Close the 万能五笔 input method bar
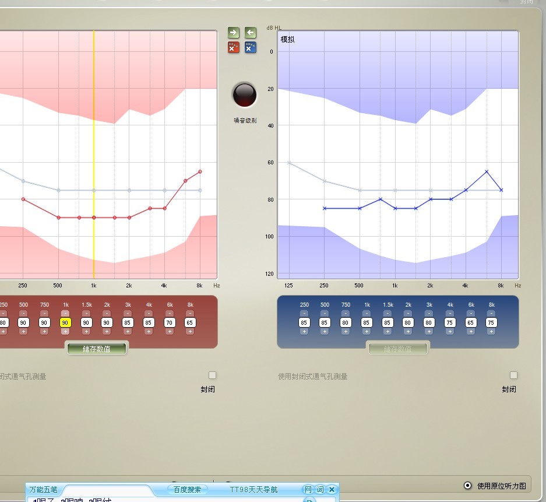This screenshot has height=502, width=546. (x=332, y=490)
